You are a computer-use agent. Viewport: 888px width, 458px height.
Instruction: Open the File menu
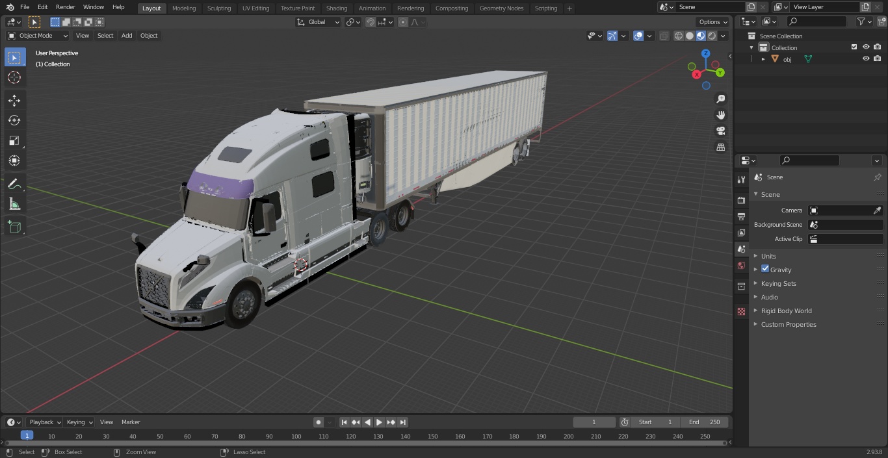click(x=25, y=7)
